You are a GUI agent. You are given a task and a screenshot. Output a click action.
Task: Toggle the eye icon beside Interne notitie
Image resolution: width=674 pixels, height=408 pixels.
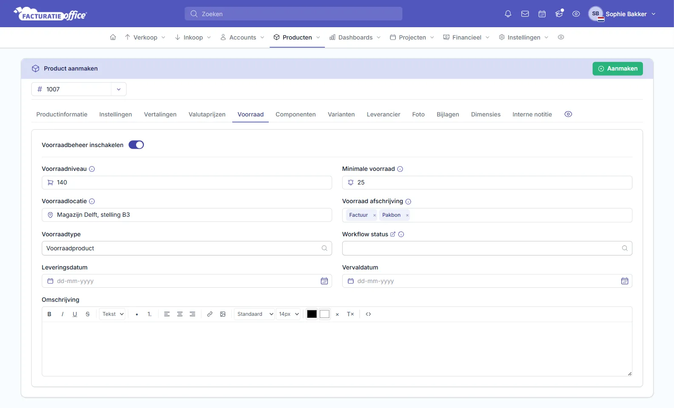tap(568, 114)
